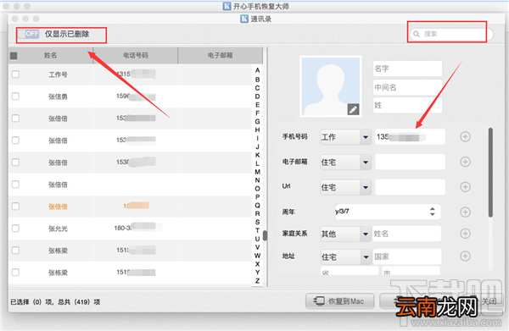Select the contact name 张允光
This screenshot has width=509, height=331.
(58, 229)
